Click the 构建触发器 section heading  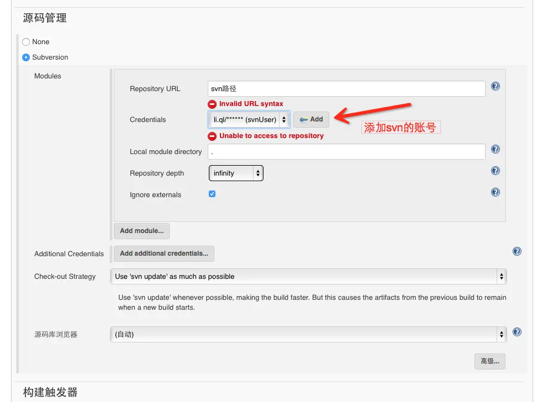pos(50,392)
